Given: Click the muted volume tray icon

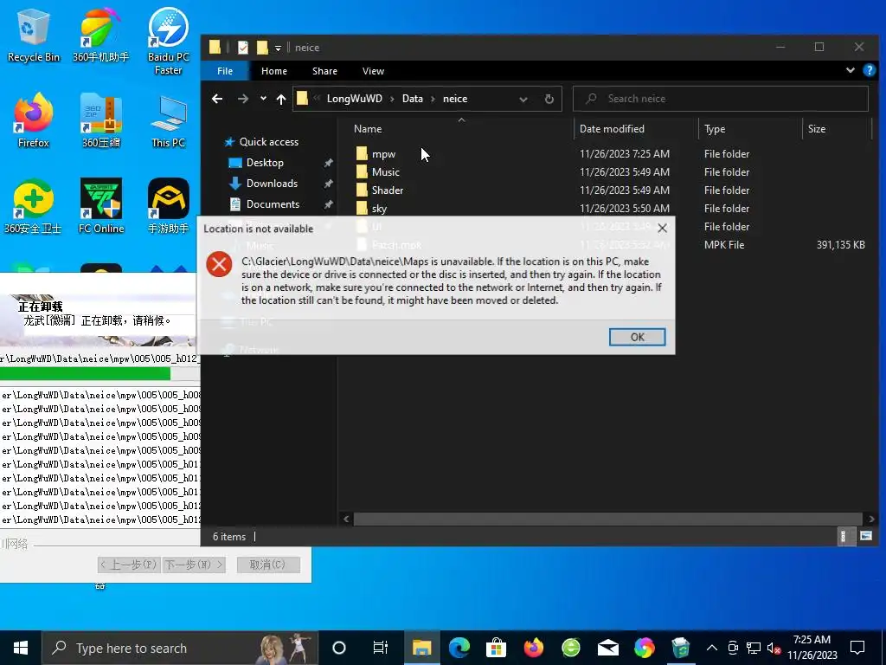Looking at the screenshot, I should coord(774,648).
